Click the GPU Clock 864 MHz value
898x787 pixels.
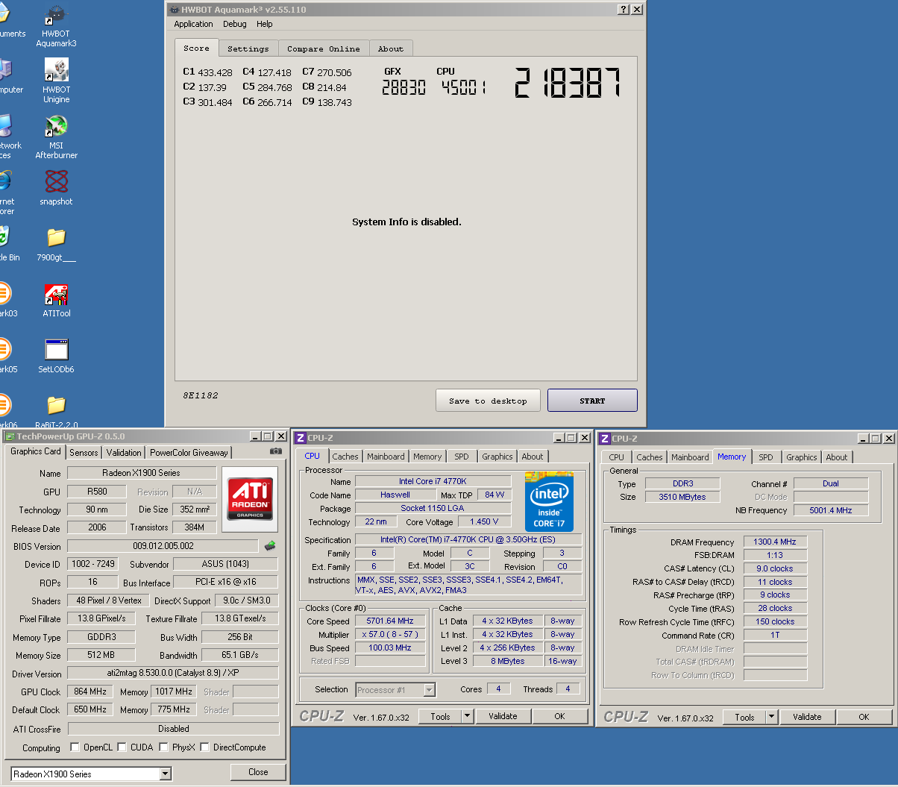91,692
